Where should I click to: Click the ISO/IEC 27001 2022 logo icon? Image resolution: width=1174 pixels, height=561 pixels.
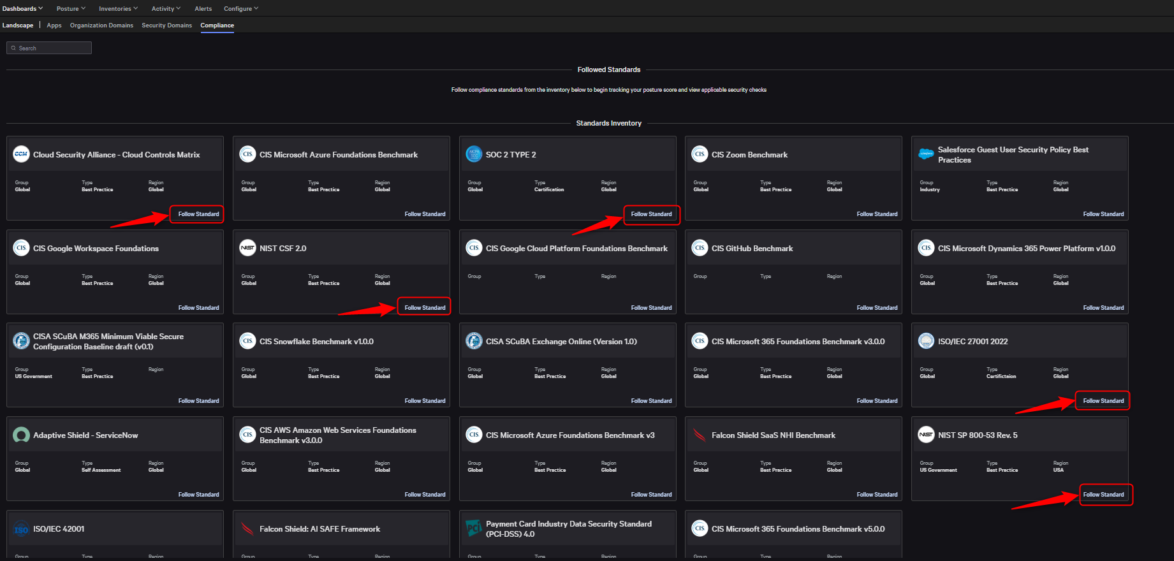coord(926,341)
